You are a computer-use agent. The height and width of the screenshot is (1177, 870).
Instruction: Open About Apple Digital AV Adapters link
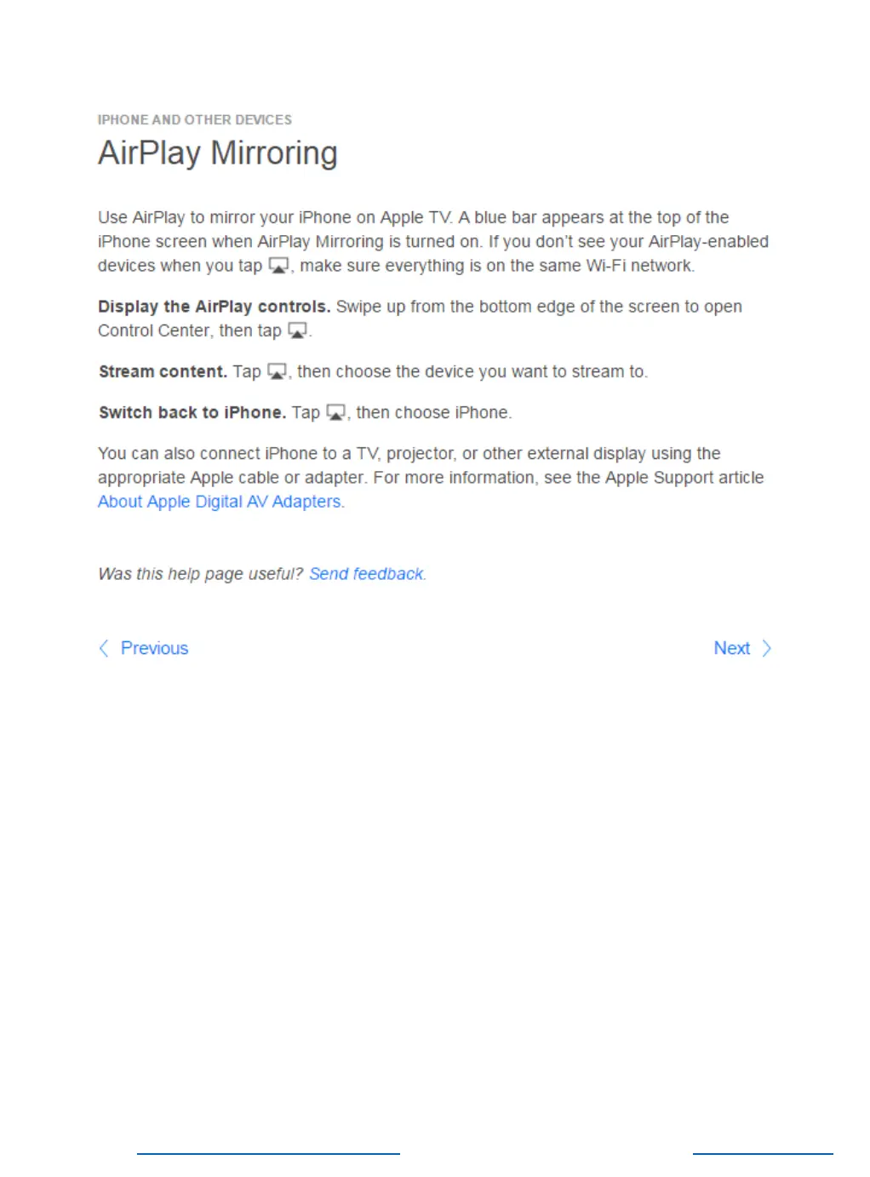[220, 502]
